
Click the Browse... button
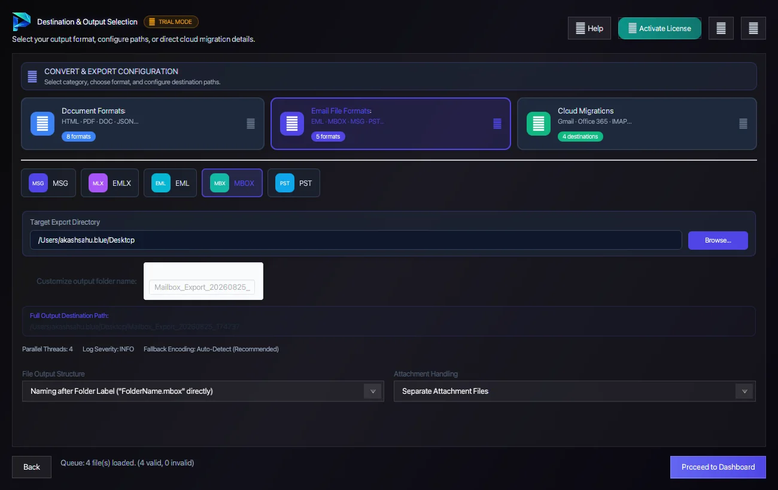click(718, 240)
